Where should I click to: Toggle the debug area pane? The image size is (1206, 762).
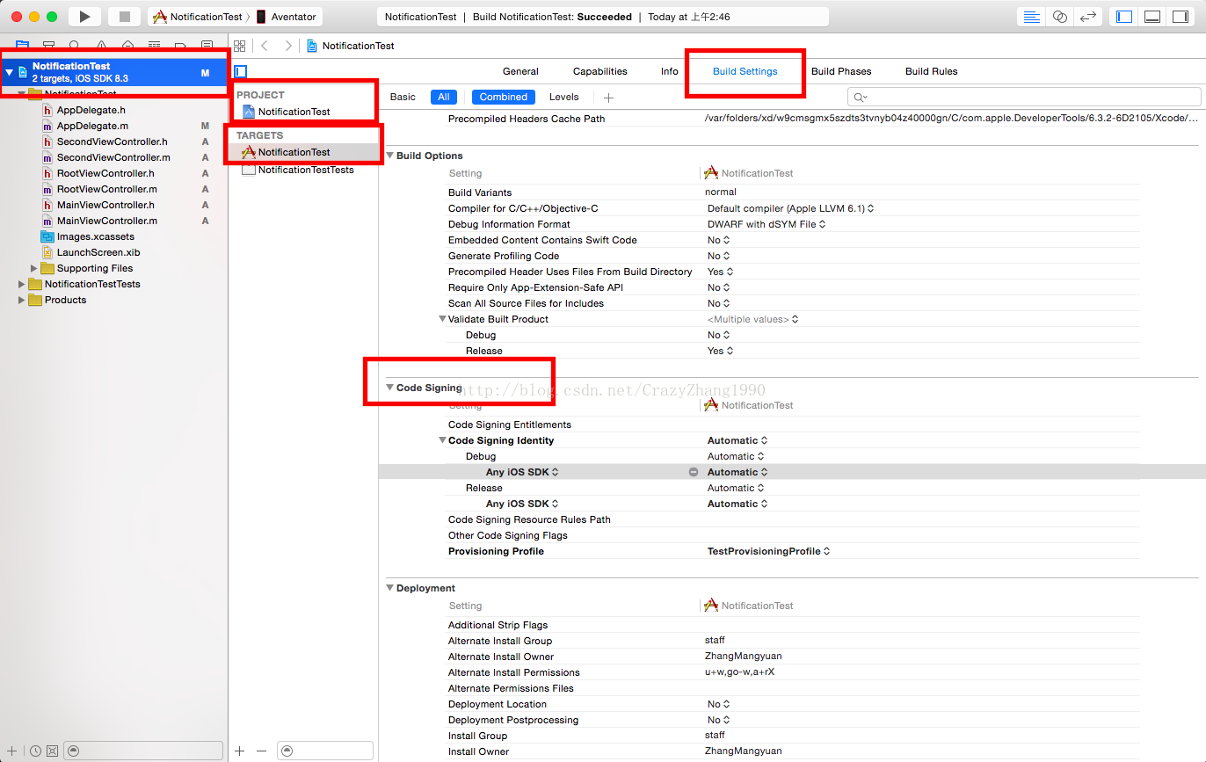pos(1152,17)
